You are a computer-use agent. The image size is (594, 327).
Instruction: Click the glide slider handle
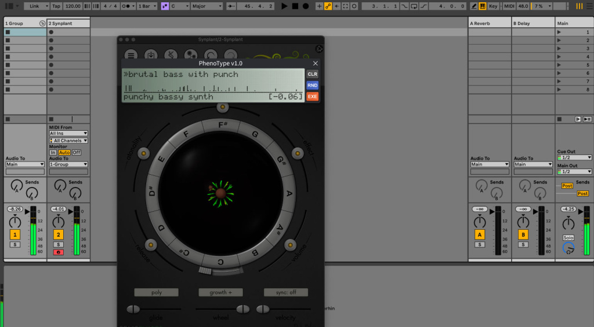133,309
